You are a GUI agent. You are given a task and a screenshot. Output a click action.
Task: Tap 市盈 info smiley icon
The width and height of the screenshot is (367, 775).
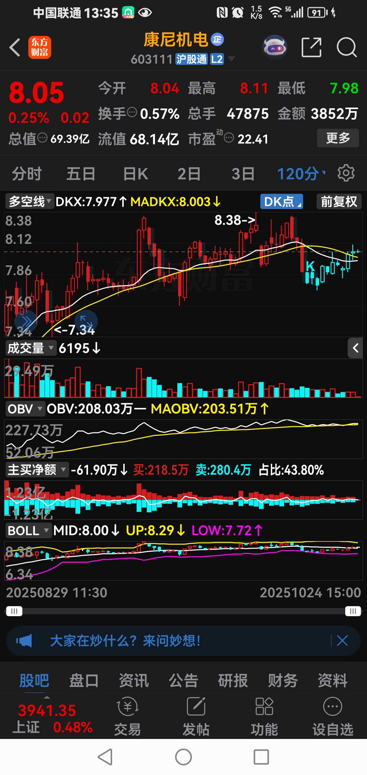229,138
